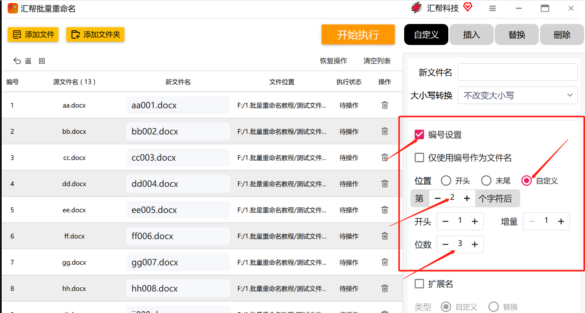The image size is (585, 313).
Task: Click the 执行状态 column header
Action: click(349, 82)
